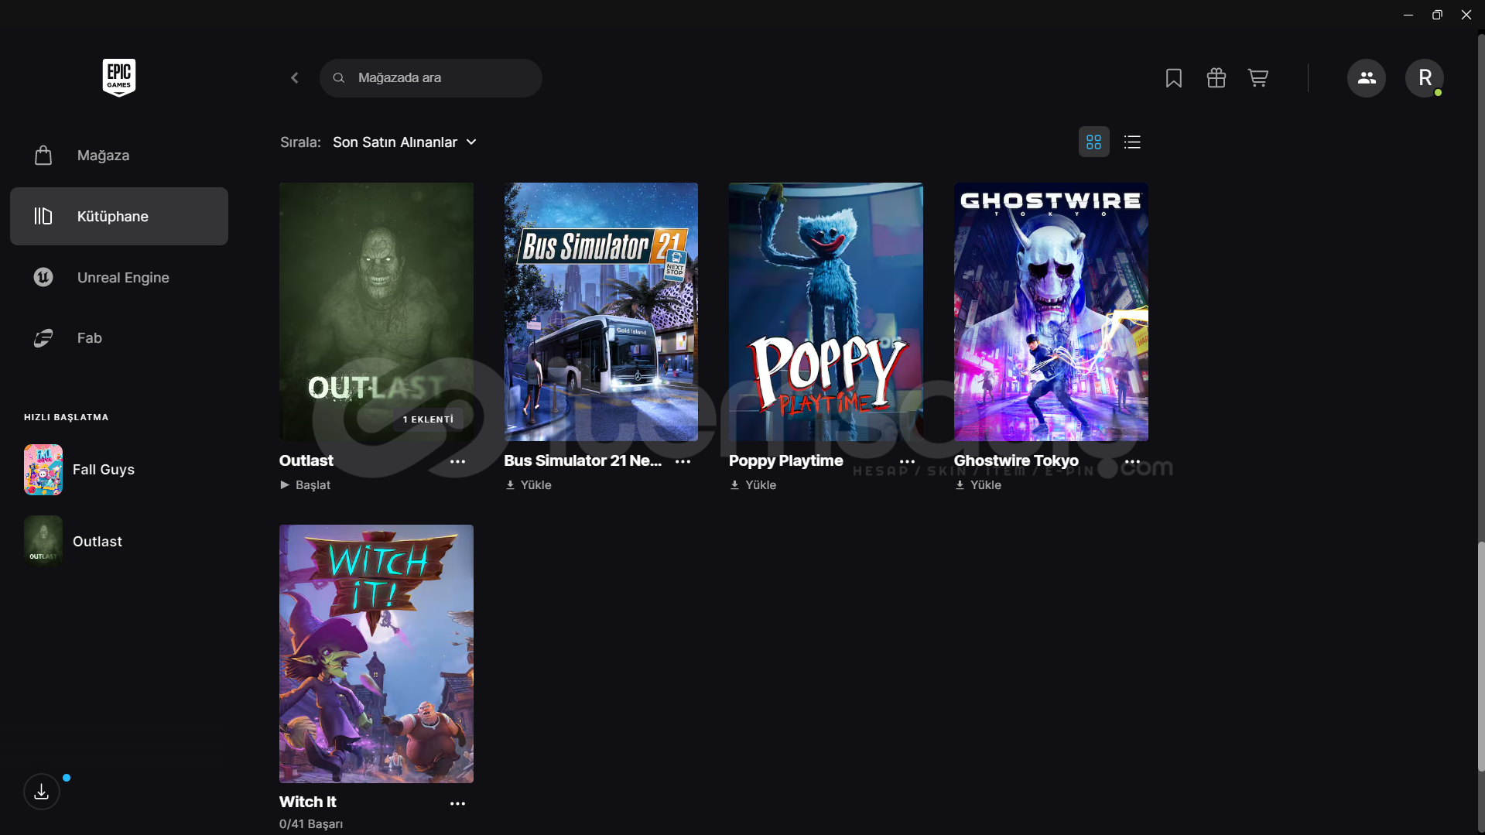Open the gift box icon
The image size is (1485, 835).
[x=1216, y=78]
